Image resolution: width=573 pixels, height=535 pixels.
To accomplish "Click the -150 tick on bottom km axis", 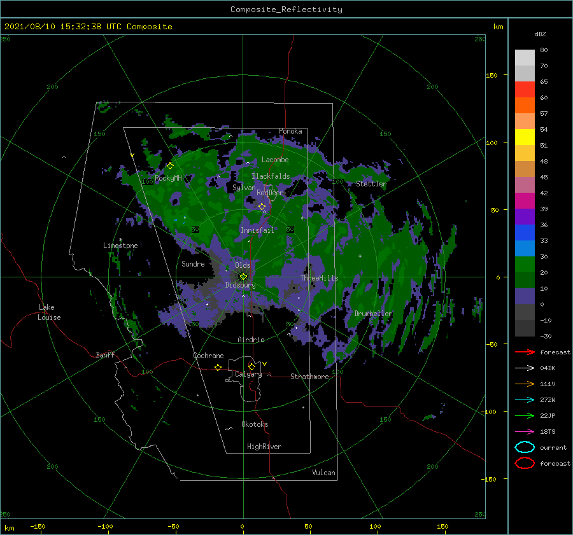I will click(x=38, y=526).
